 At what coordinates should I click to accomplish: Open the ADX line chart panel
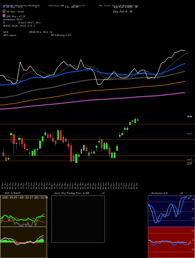click(x=23, y=211)
